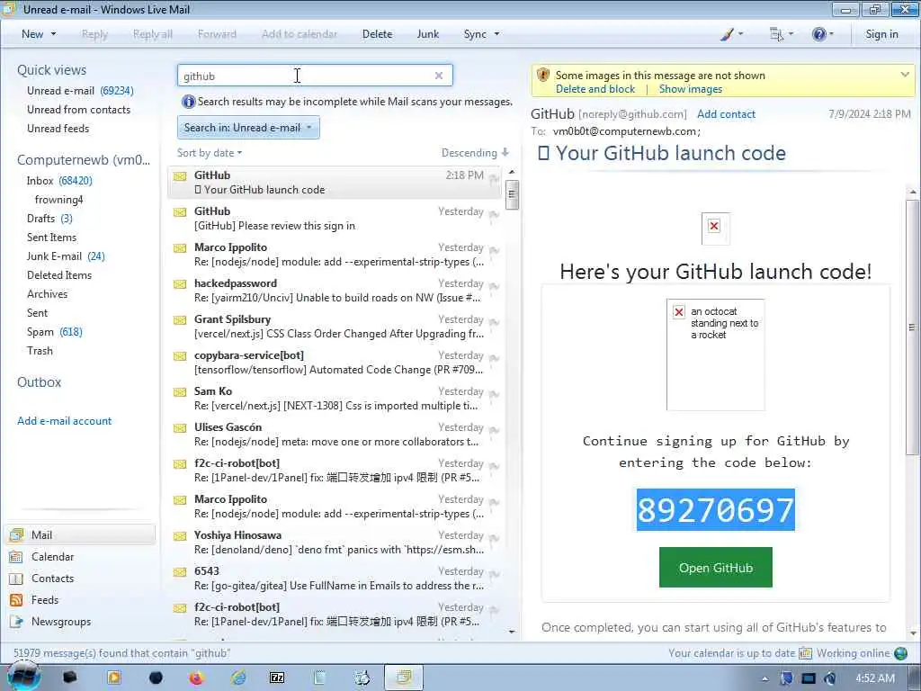Click the volume icon in system tray
Screen dimensions: 921x691
click(830, 678)
